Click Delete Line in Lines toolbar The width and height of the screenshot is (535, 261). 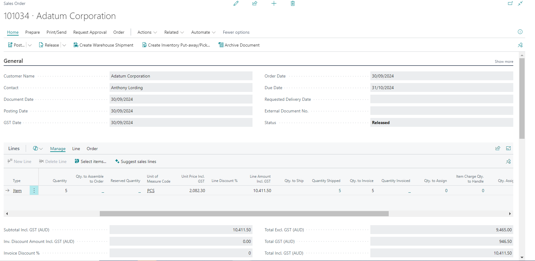click(x=53, y=161)
